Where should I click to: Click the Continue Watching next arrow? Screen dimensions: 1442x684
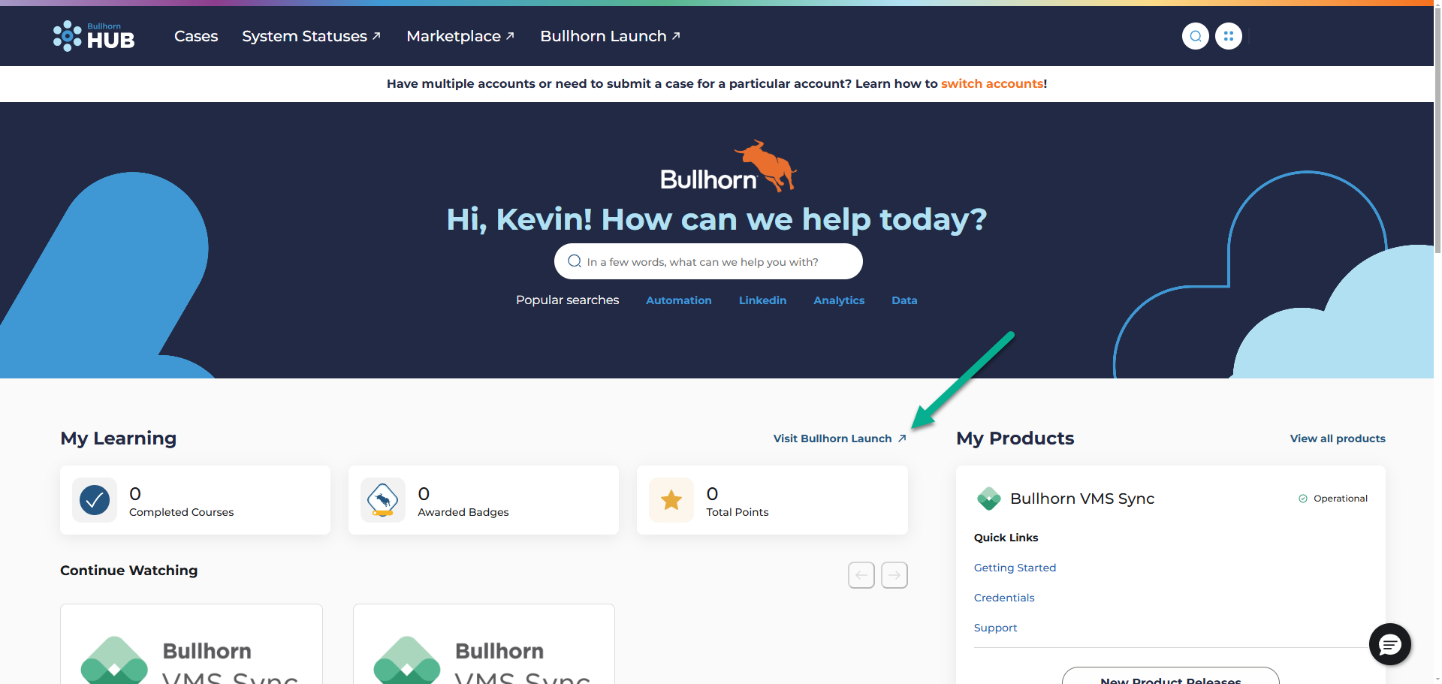pos(894,575)
